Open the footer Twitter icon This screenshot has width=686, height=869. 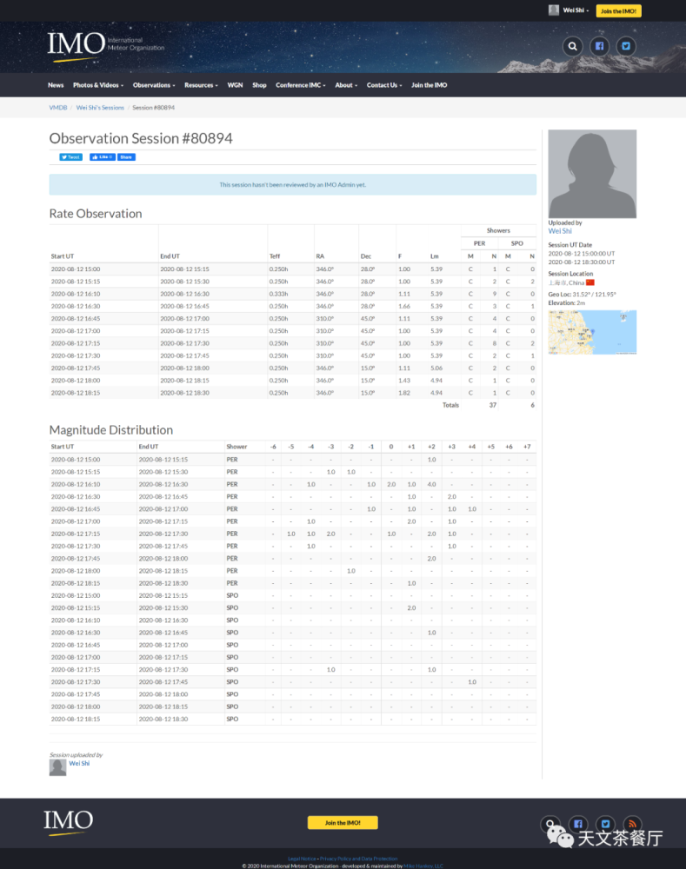click(605, 824)
